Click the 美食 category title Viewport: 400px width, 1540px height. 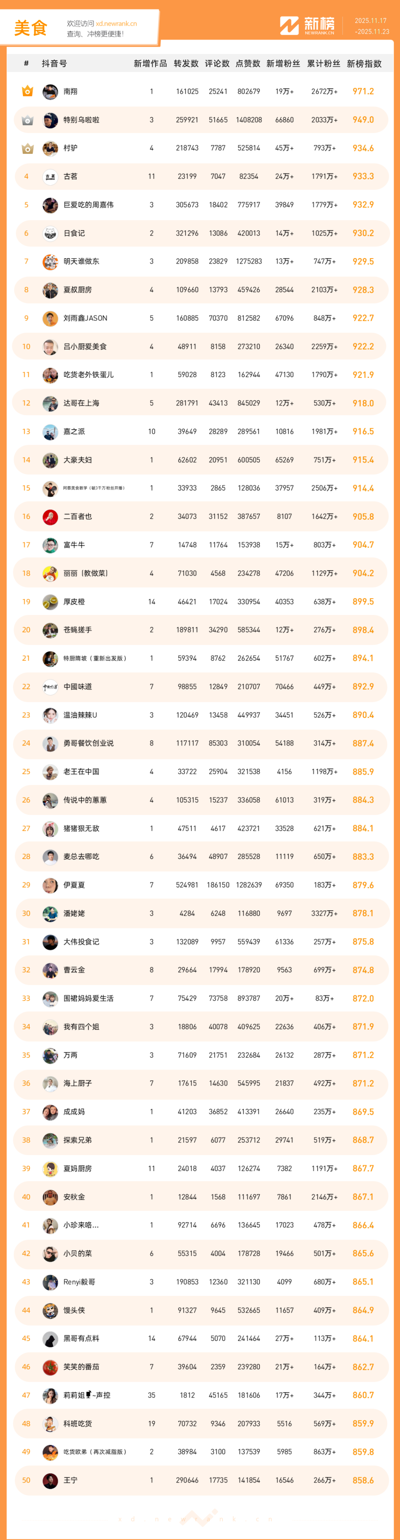(x=30, y=28)
